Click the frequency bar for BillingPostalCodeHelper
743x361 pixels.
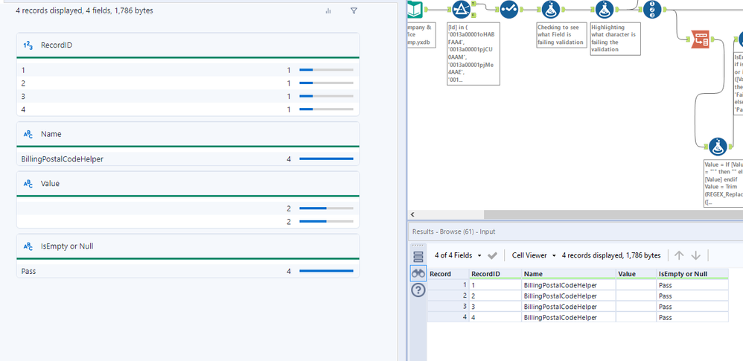(x=326, y=159)
